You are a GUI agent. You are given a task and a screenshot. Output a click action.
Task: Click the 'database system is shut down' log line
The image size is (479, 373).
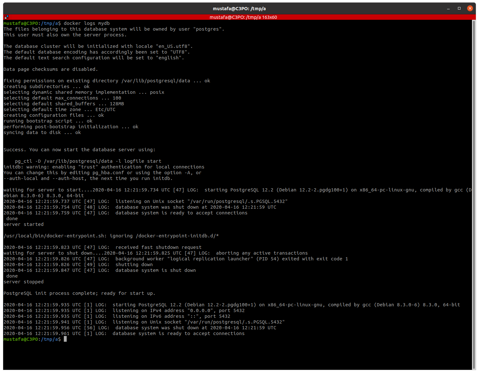coord(100,270)
